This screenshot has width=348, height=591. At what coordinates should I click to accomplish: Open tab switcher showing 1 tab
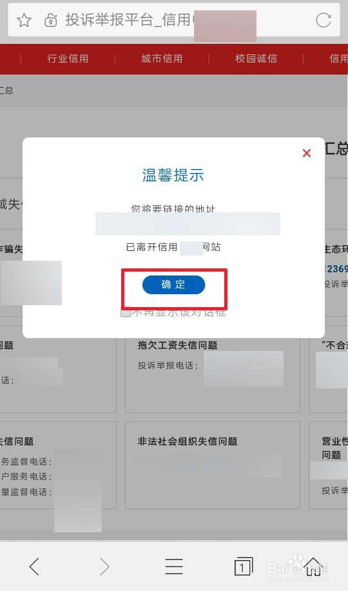point(244,566)
